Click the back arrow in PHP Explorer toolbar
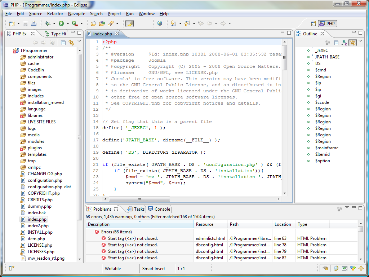This screenshot has height=277, width=369. click(x=35, y=43)
